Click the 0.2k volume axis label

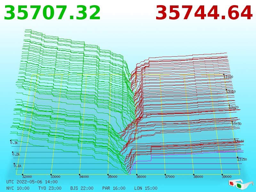tap(16, 154)
